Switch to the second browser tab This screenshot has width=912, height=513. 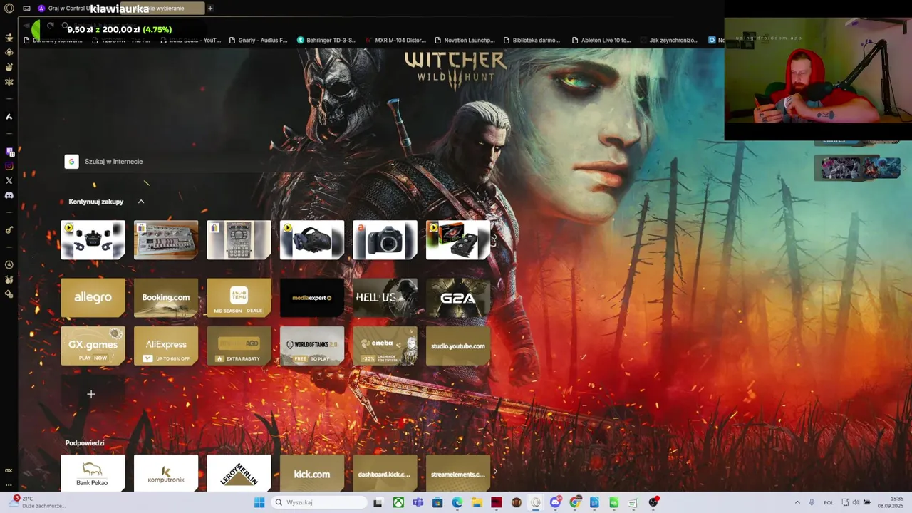(162, 9)
